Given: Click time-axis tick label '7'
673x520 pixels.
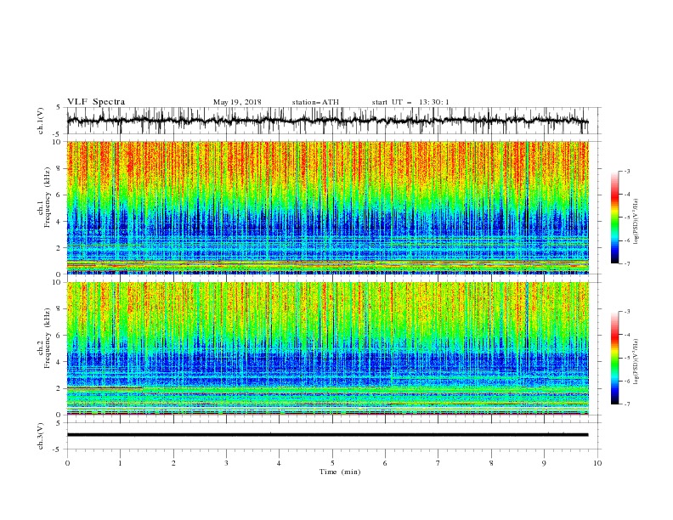Looking at the screenshot, I should click(438, 463).
